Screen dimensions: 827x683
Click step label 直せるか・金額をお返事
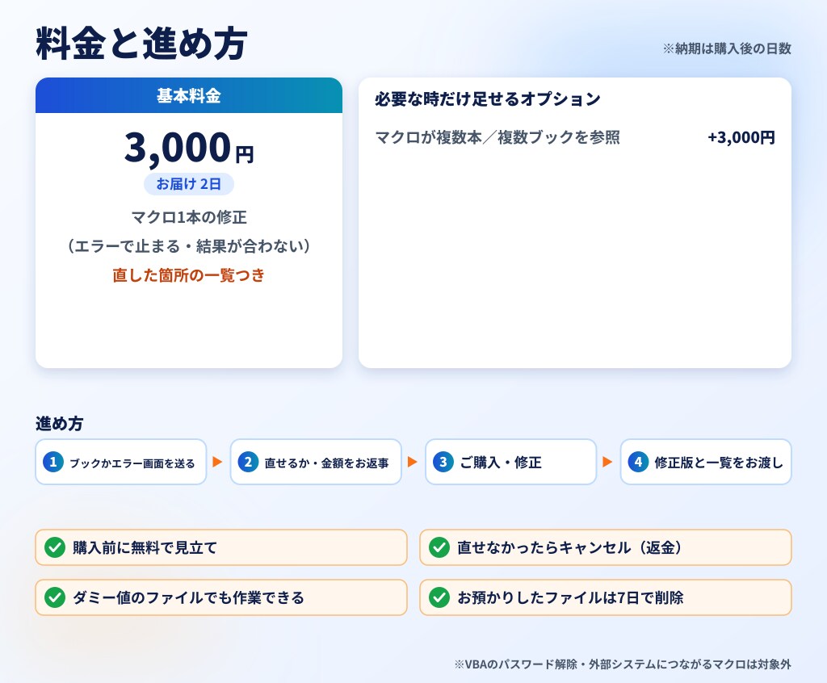[326, 463]
